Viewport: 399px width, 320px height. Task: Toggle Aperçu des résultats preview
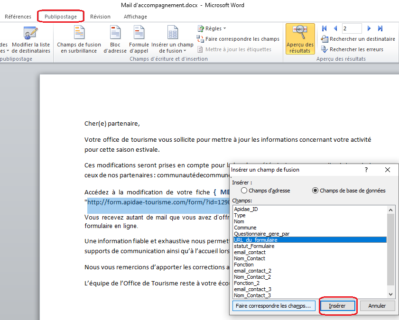click(x=300, y=39)
